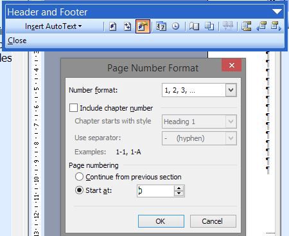Confirm with the OK button
289x236 pixels.
pyautogui.click(x=161, y=221)
